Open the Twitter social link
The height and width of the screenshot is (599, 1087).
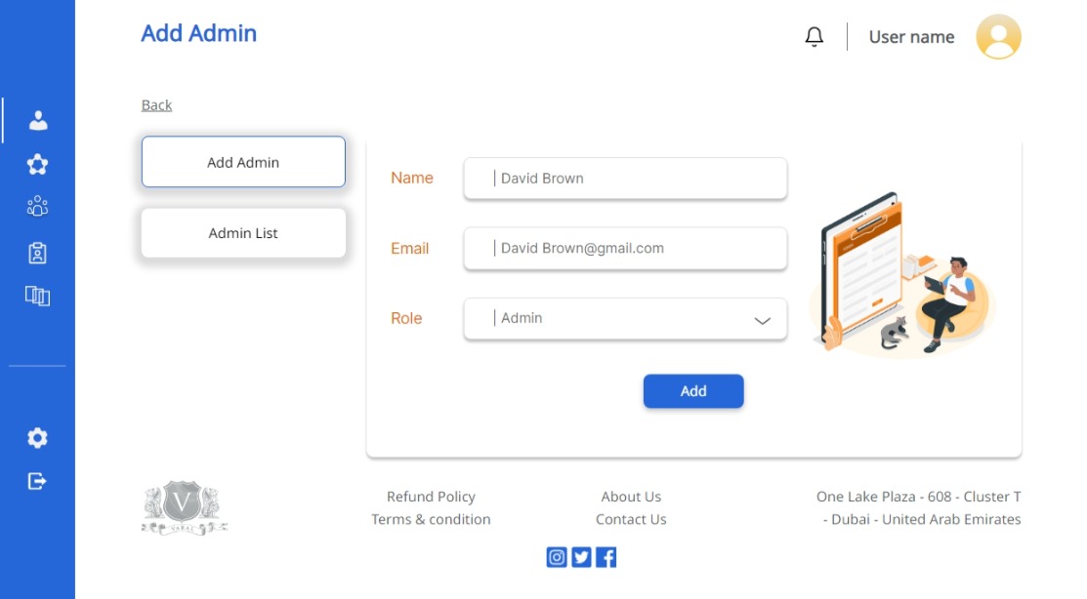582,557
